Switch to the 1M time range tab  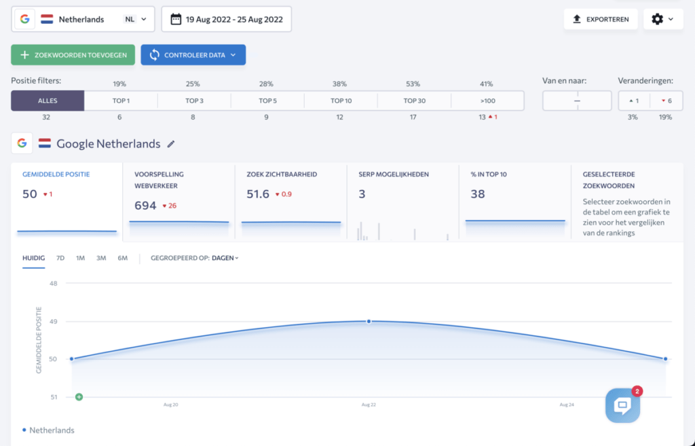(x=80, y=258)
